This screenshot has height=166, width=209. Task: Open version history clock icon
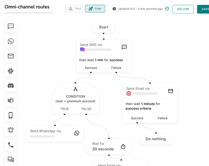pos(167,9)
